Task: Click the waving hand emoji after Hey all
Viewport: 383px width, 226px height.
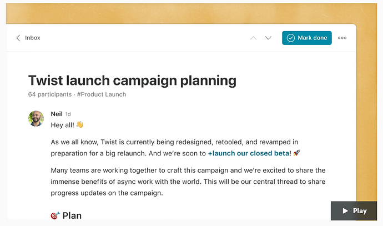Action: (x=79, y=124)
